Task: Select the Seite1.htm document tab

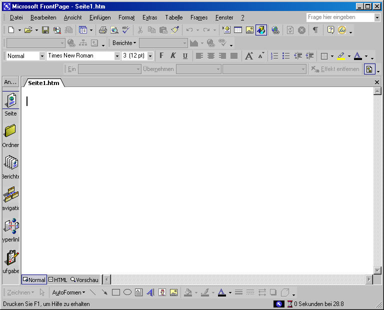Action: pos(43,83)
